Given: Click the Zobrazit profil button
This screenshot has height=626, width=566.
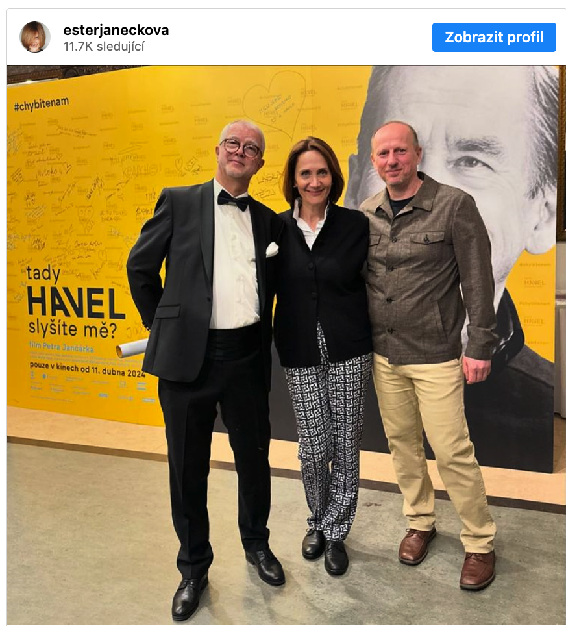Looking at the screenshot, I should [494, 37].
